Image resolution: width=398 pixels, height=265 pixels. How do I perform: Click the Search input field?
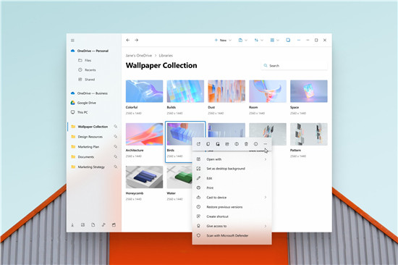[295, 66]
